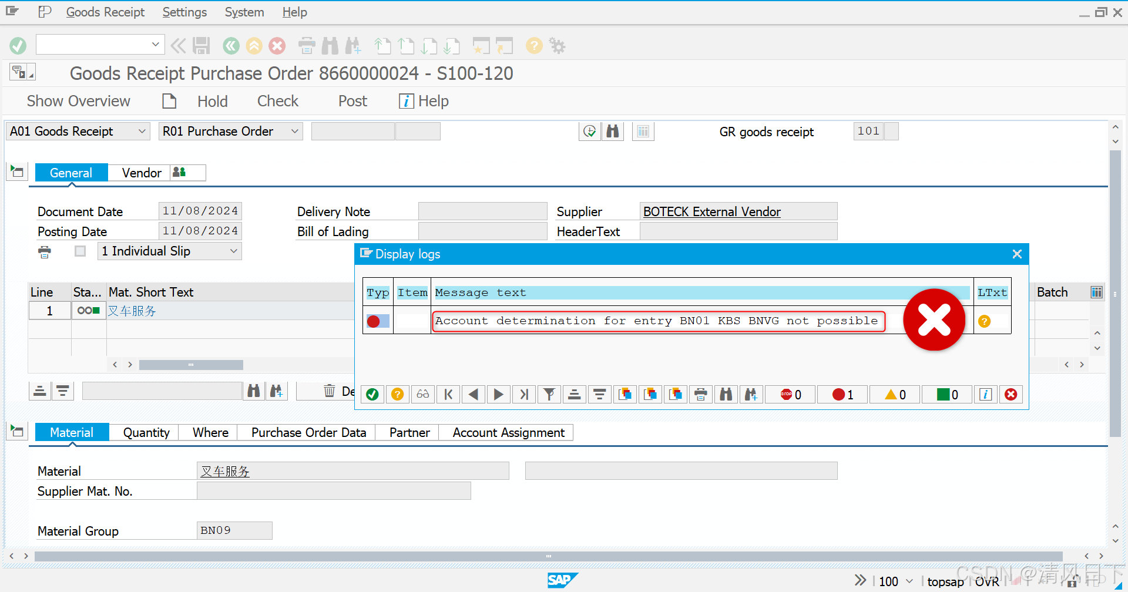
Task: Click the red Cancel toolbar icon
Action: (x=277, y=45)
